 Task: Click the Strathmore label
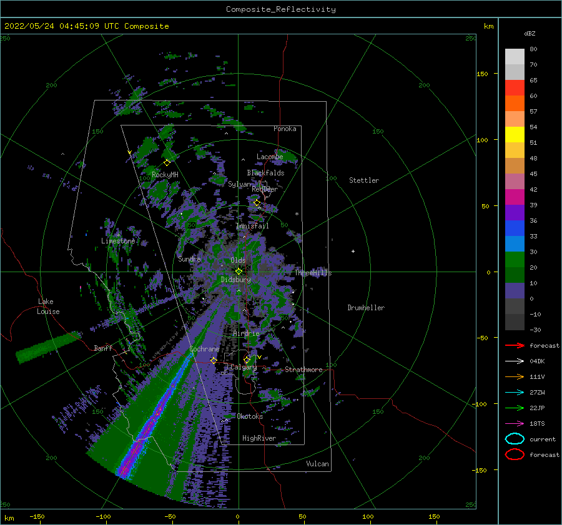(x=303, y=370)
